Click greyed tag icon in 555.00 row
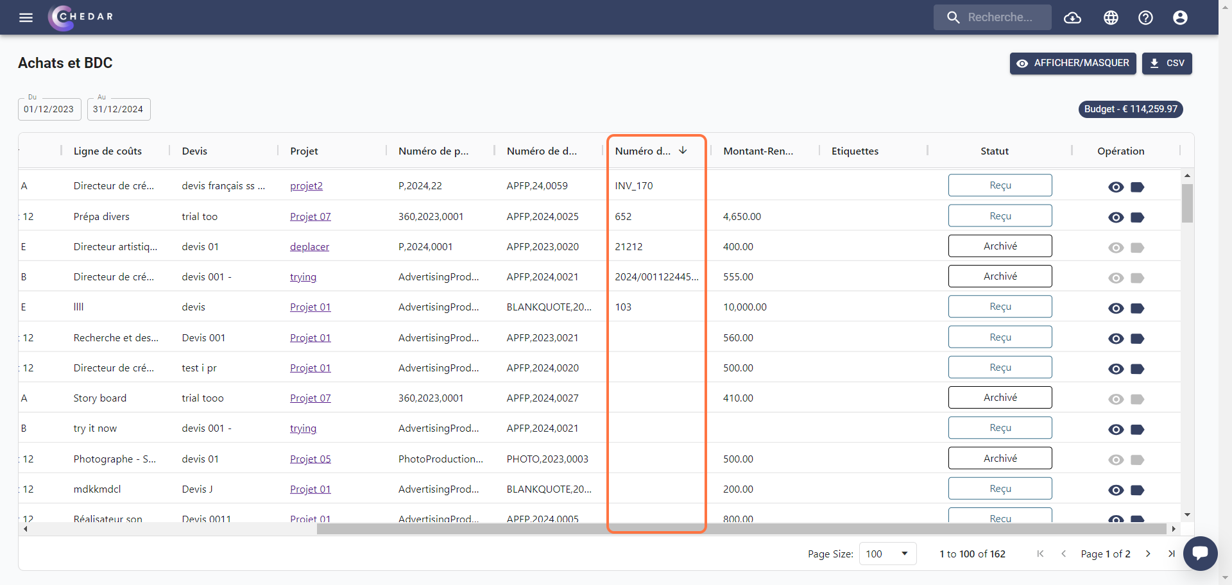The width and height of the screenshot is (1232, 585). (x=1137, y=278)
